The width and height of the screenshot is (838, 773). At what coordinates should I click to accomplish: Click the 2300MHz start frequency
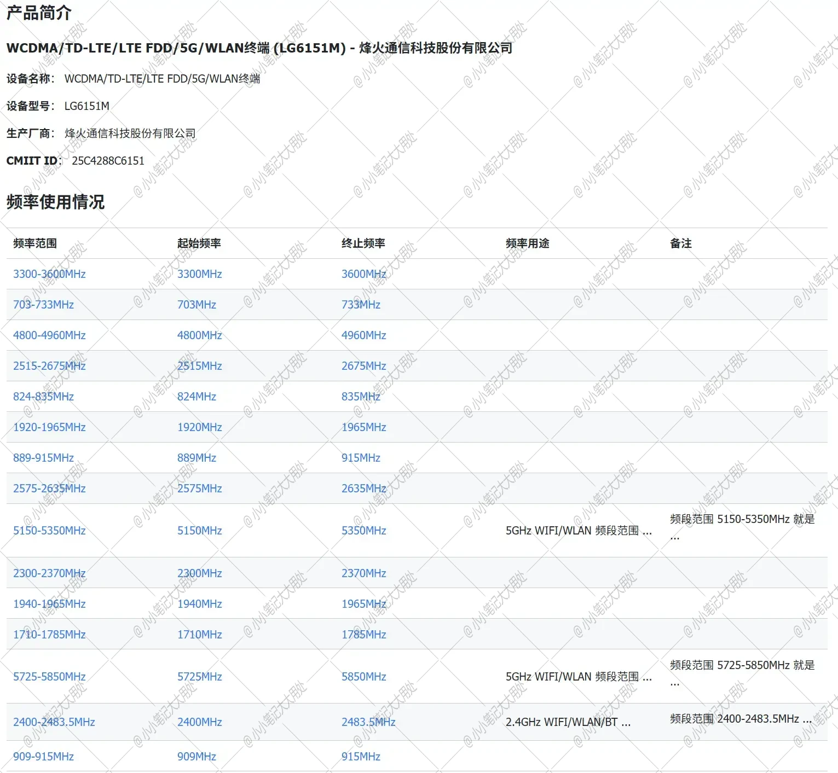tap(199, 573)
